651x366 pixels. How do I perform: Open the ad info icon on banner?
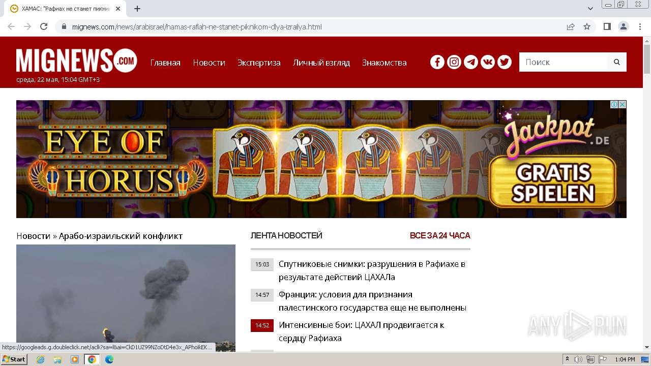point(614,104)
